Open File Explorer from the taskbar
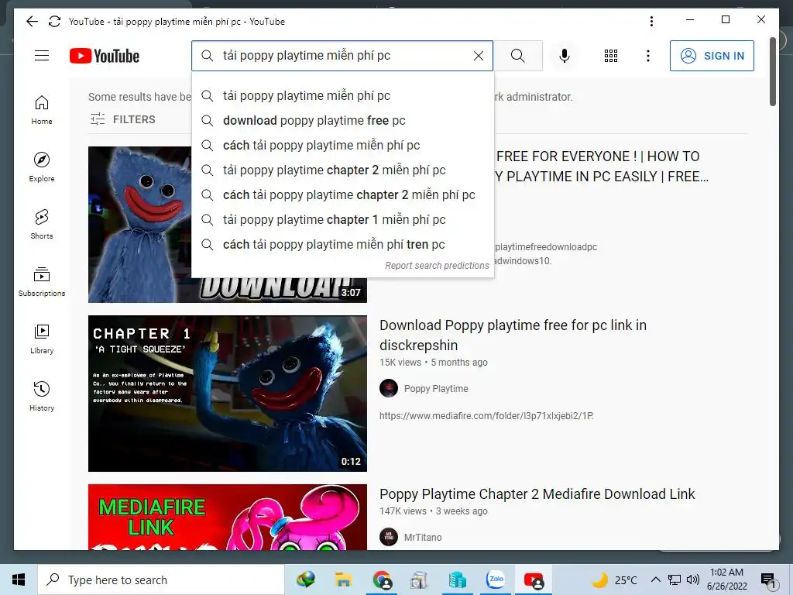 click(343, 580)
